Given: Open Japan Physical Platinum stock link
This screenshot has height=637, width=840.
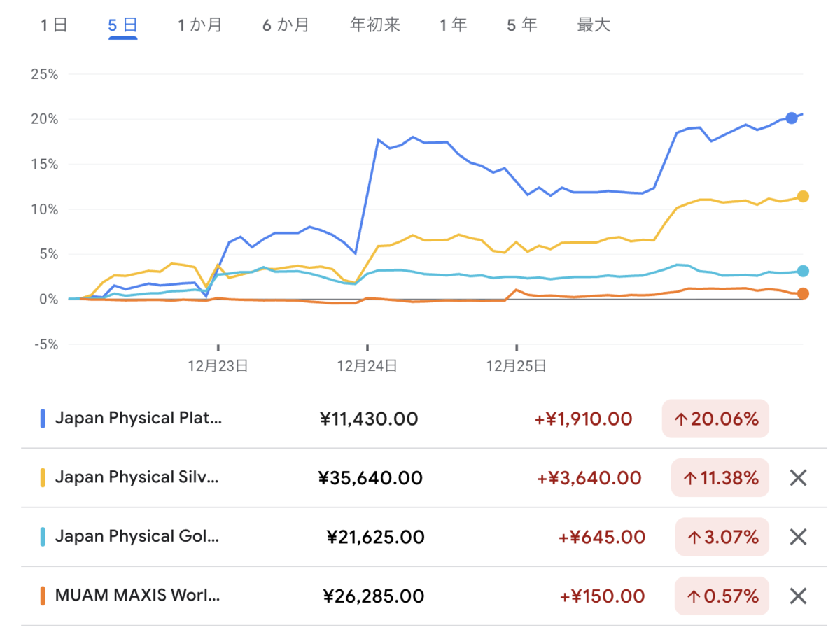Looking at the screenshot, I should (x=138, y=419).
